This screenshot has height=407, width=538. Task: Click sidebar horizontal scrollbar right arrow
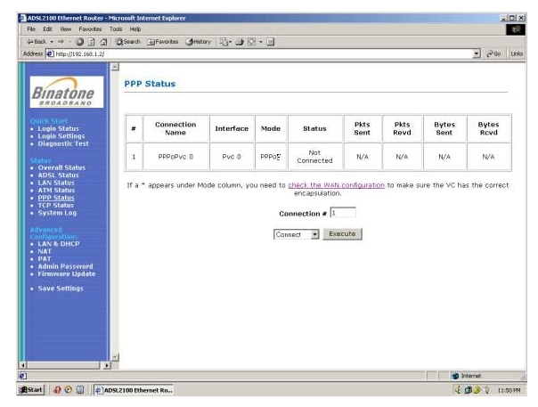click(107, 365)
